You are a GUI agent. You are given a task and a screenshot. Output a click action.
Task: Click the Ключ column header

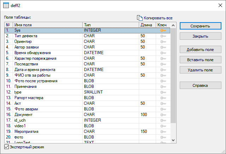click(163, 25)
